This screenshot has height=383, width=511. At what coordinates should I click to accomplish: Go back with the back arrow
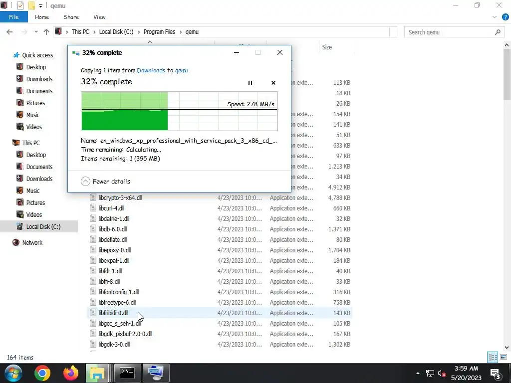9,32
